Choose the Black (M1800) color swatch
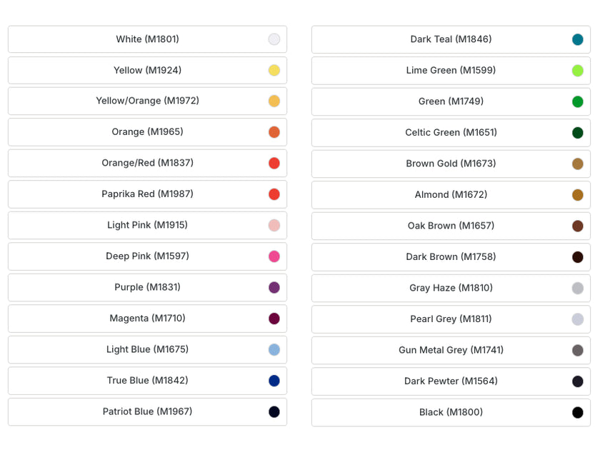Viewport: 600px width, 450px height. [578, 413]
